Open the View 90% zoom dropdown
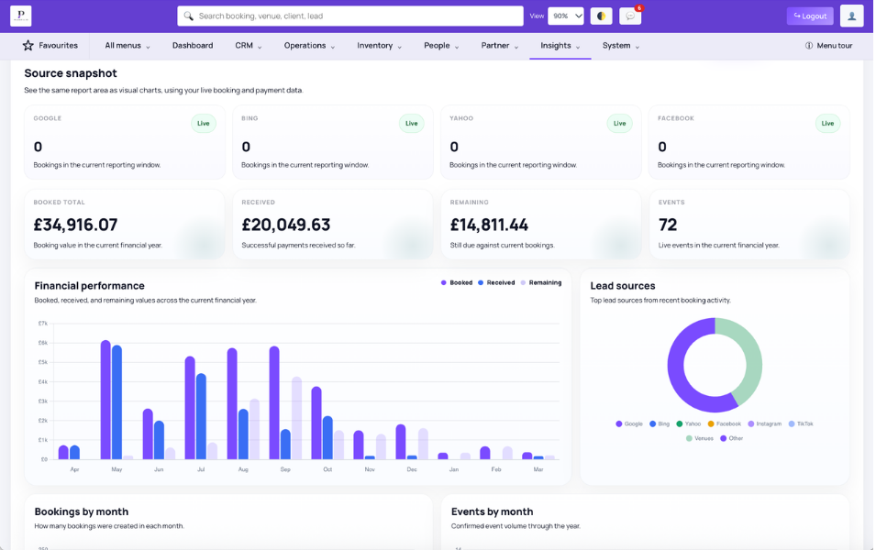 point(566,16)
